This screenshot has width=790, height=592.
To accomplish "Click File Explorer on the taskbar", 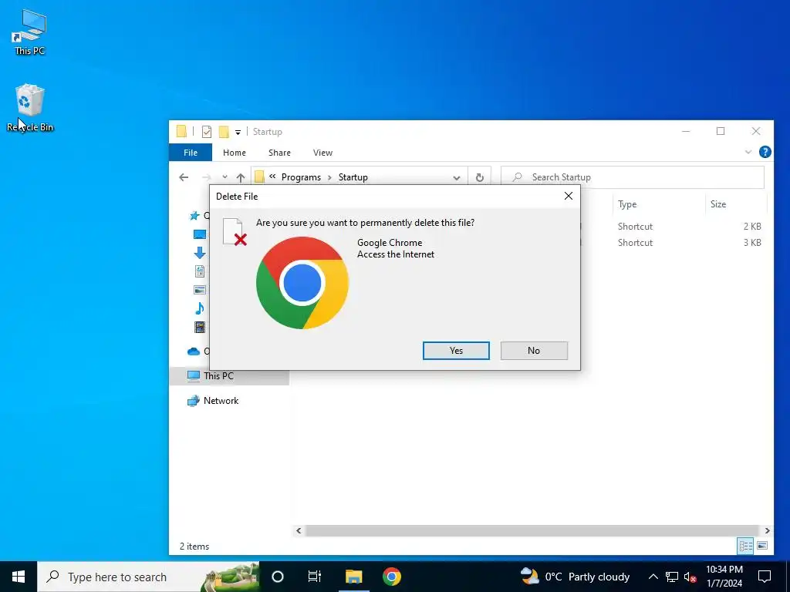I will pyautogui.click(x=353, y=577).
